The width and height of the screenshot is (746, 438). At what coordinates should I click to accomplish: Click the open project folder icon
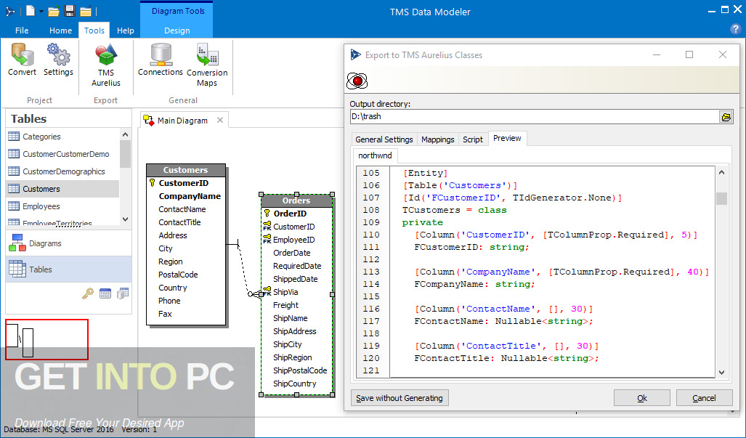pos(54,11)
